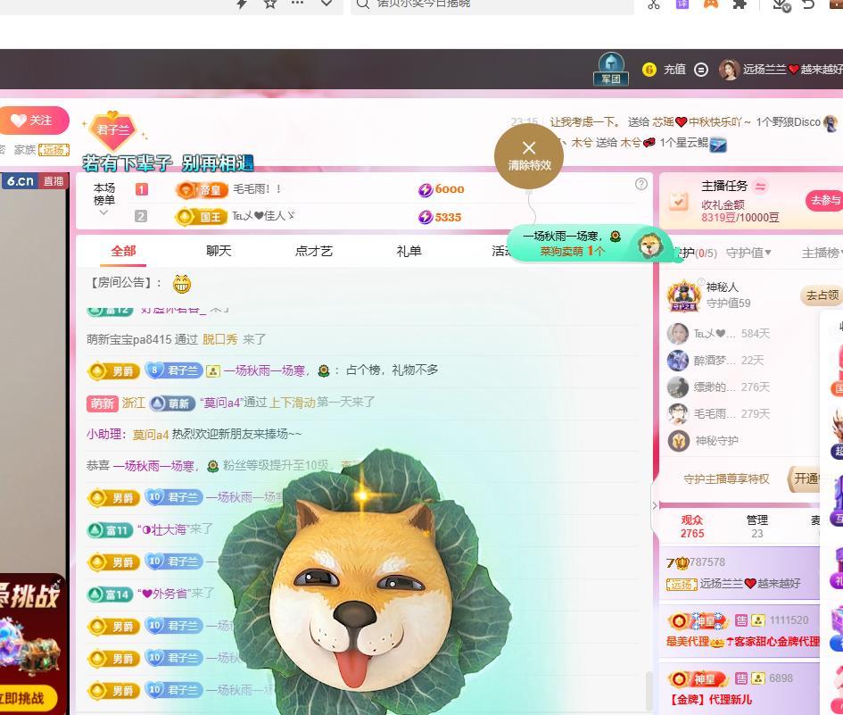Switch to the 礼单 tab
Viewport: 843px width, 715px height.
point(409,251)
